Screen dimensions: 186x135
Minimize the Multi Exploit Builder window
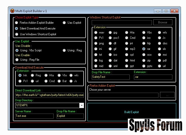158,11
